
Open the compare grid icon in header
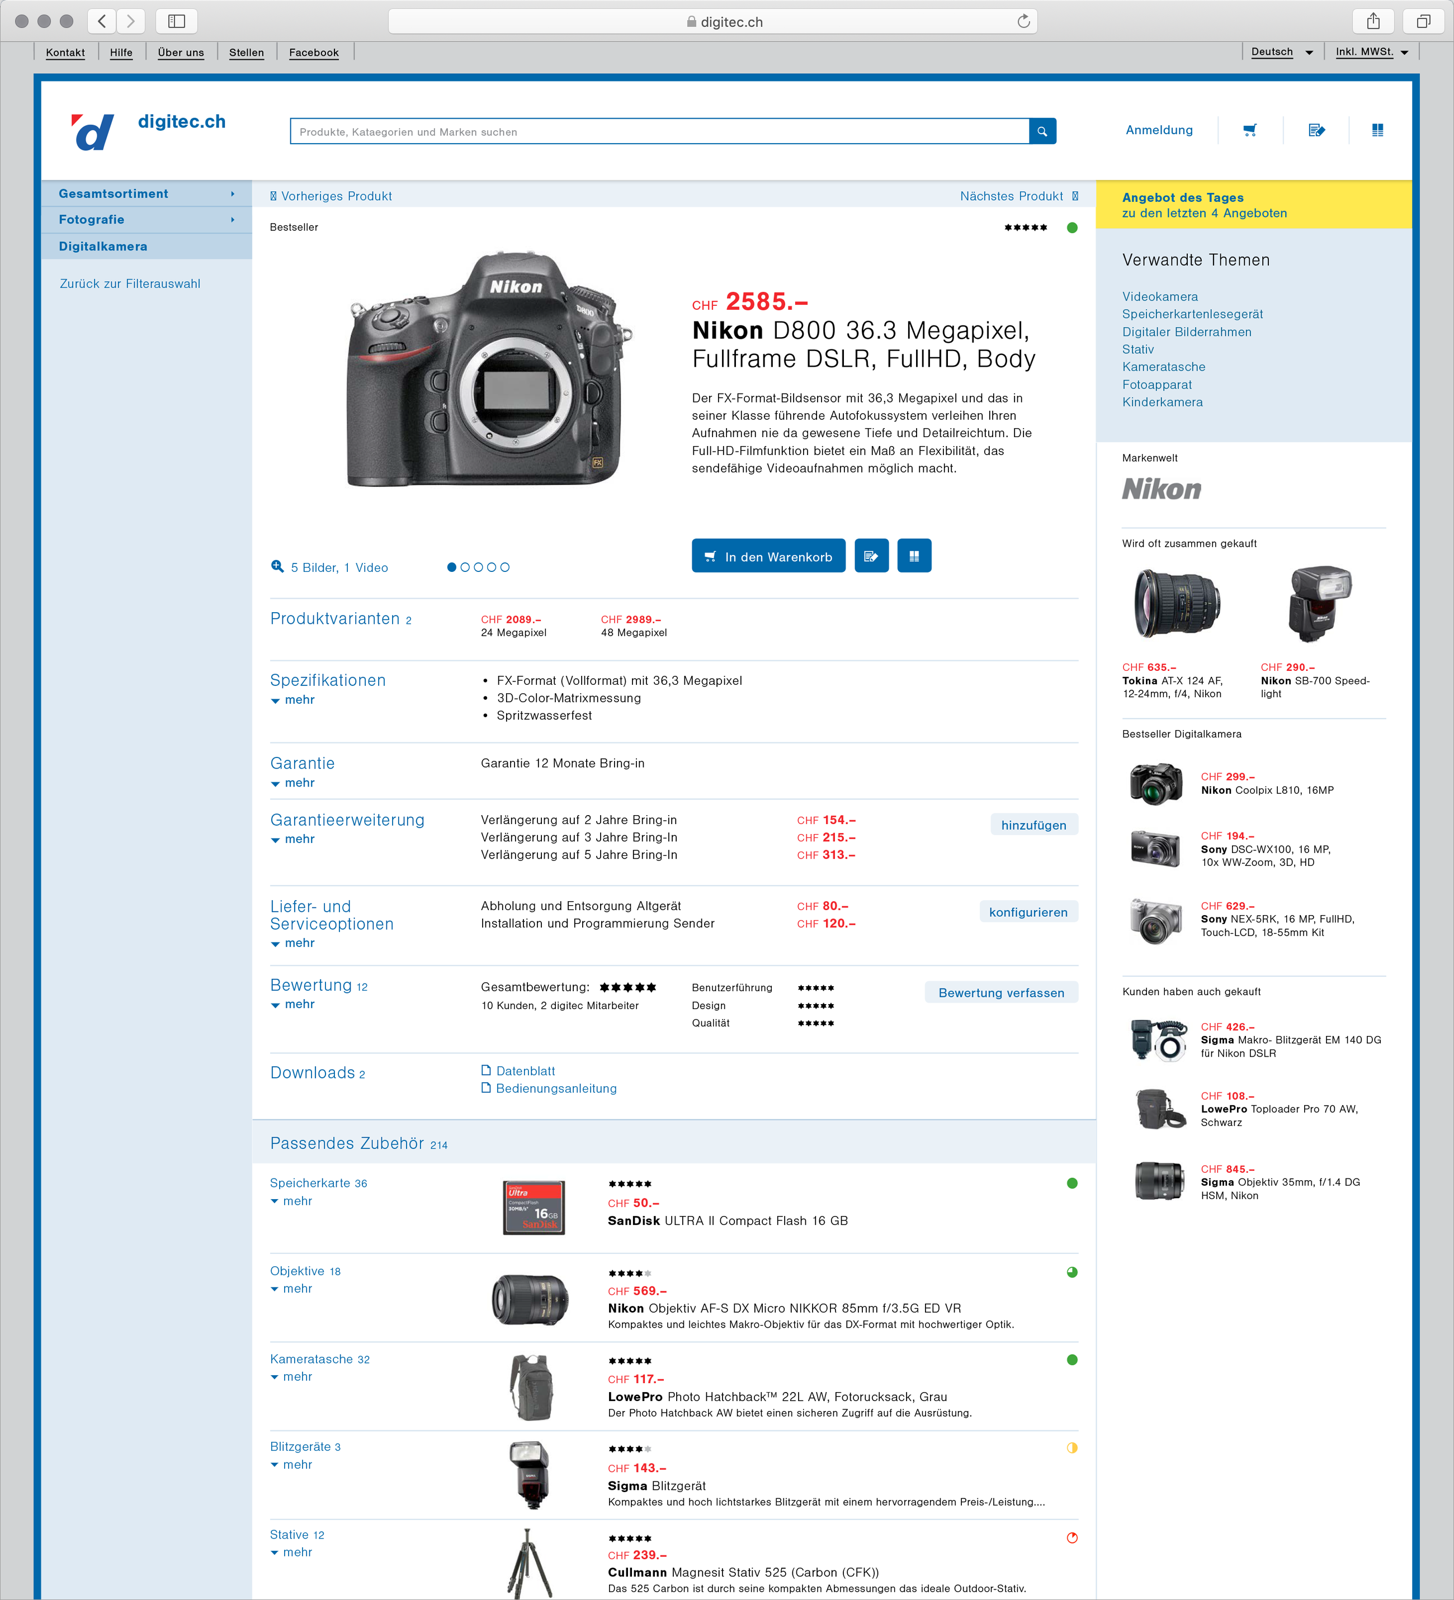1378,130
